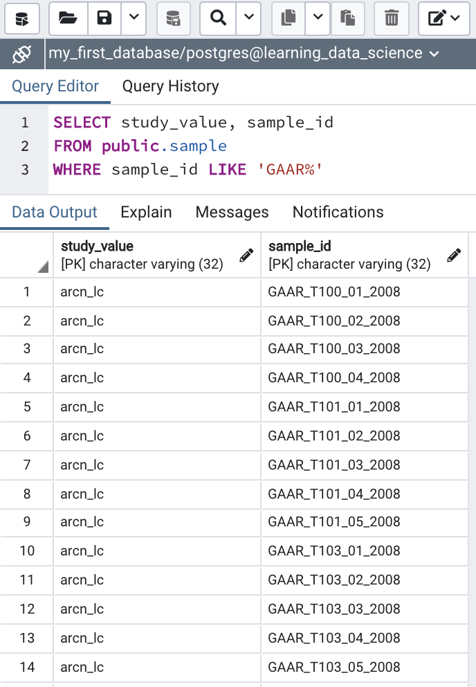476x687 pixels.
Task: Click the connection status link icon
Action: pyautogui.click(x=22, y=53)
